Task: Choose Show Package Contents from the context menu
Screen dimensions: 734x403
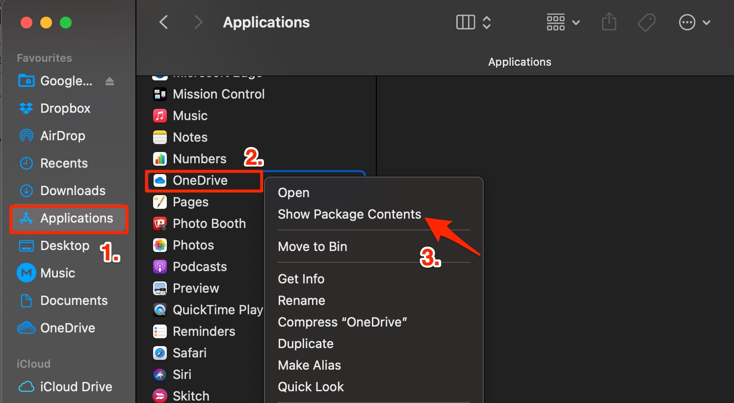Action: coord(349,214)
